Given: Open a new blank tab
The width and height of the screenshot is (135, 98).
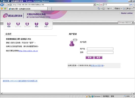Looking at the screenshot, I should [x=49, y=9].
